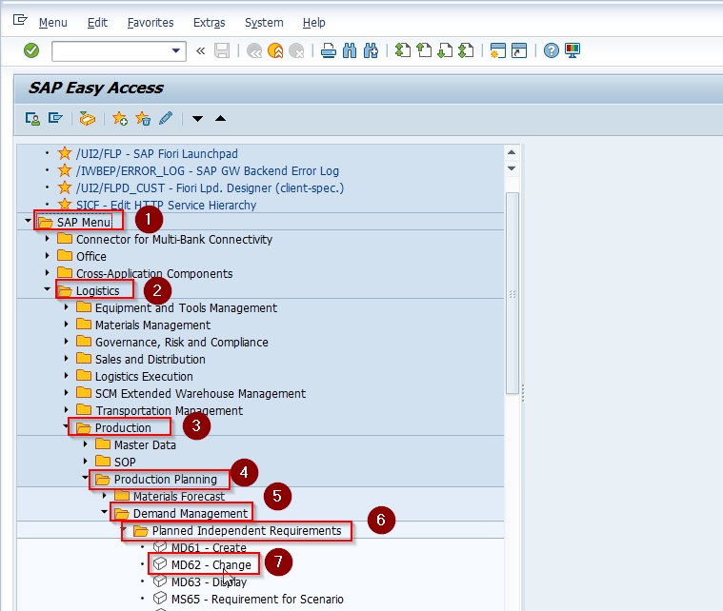Click the Customize Local Layout monitor icon

point(572,50)
